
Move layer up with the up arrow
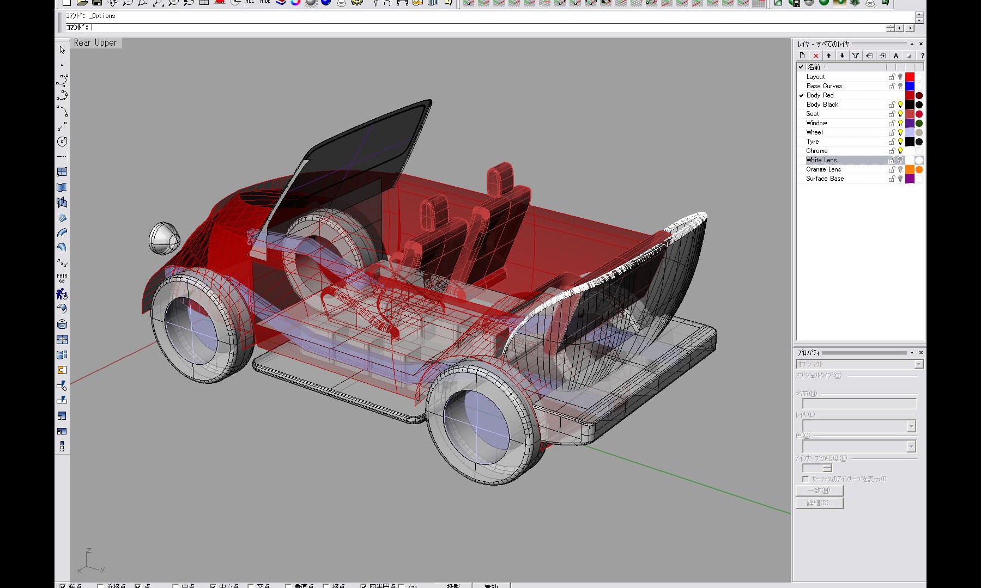pos(829,56)
